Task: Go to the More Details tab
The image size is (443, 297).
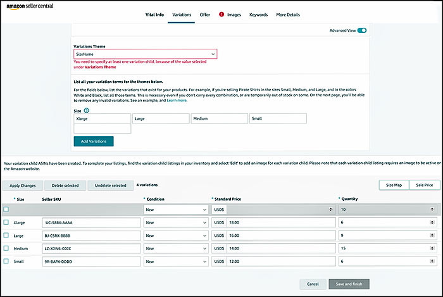Action: click(288, 15)
